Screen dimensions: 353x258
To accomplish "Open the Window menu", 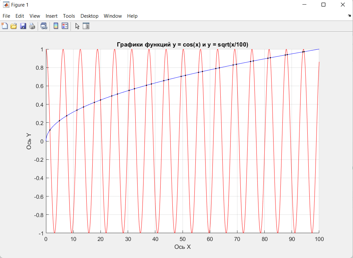I will click(x=113, y=16).
